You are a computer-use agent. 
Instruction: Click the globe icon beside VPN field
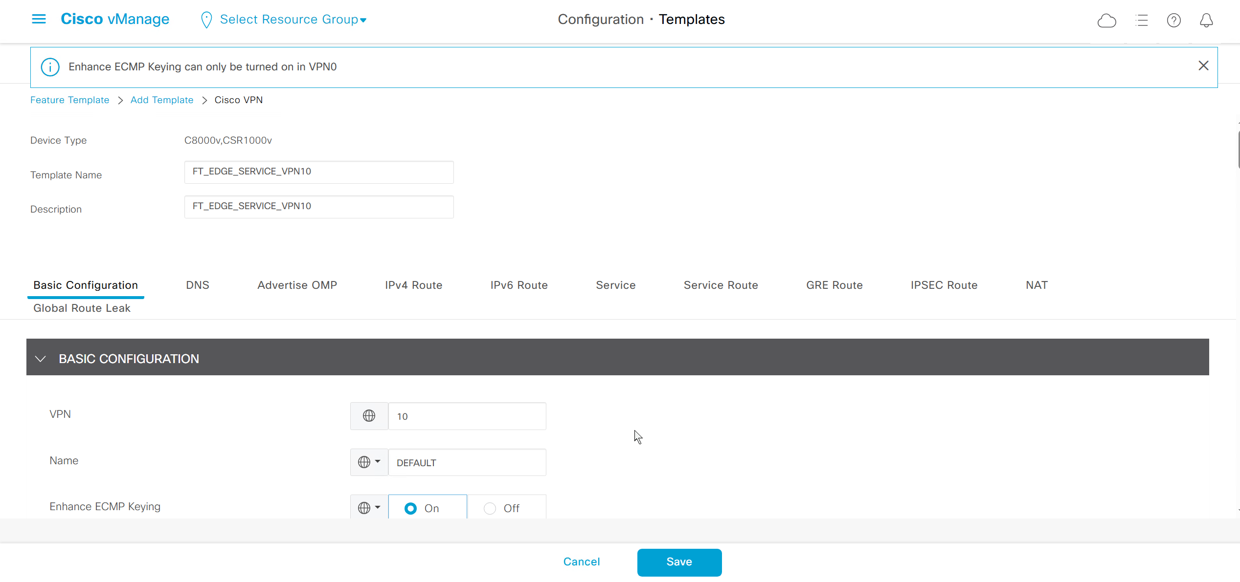[369, 416]
